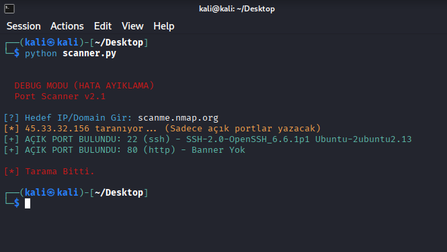Image resolution: width=447 pixels, height=252 pixels.
Task: Click the 'scanme.nmap.org' input text
Action: click(178, 117)
